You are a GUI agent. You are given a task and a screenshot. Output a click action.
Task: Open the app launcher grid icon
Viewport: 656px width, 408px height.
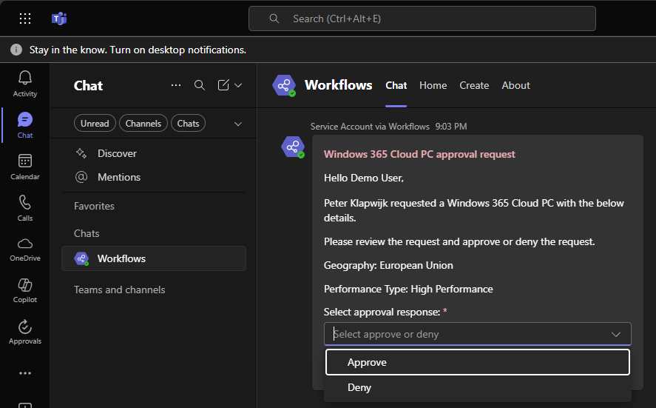coord(25,19)
